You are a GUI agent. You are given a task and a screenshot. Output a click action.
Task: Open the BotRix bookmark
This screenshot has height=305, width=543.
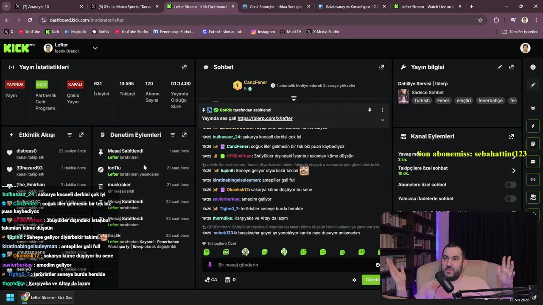[x=100, y=32]
